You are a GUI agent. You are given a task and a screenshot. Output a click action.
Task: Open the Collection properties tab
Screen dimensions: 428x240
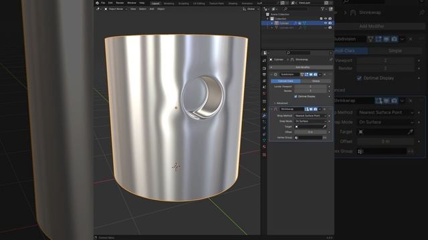point(264,101)
